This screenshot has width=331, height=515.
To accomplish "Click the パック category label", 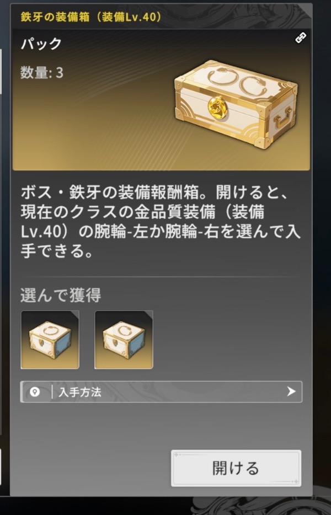I will 41,44.
